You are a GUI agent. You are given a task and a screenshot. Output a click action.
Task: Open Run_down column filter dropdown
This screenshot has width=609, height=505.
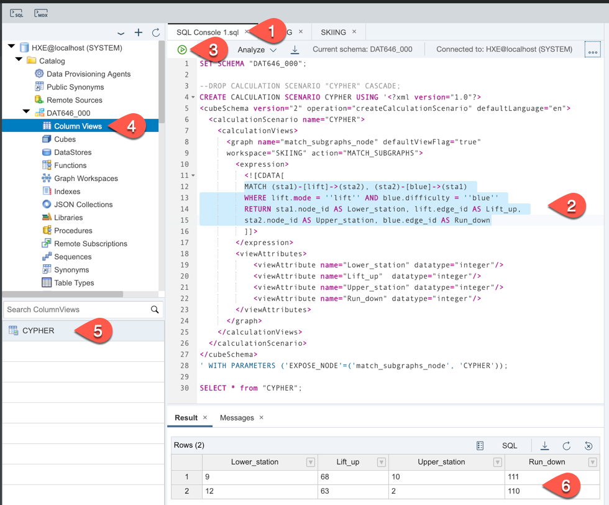(592, 462)
